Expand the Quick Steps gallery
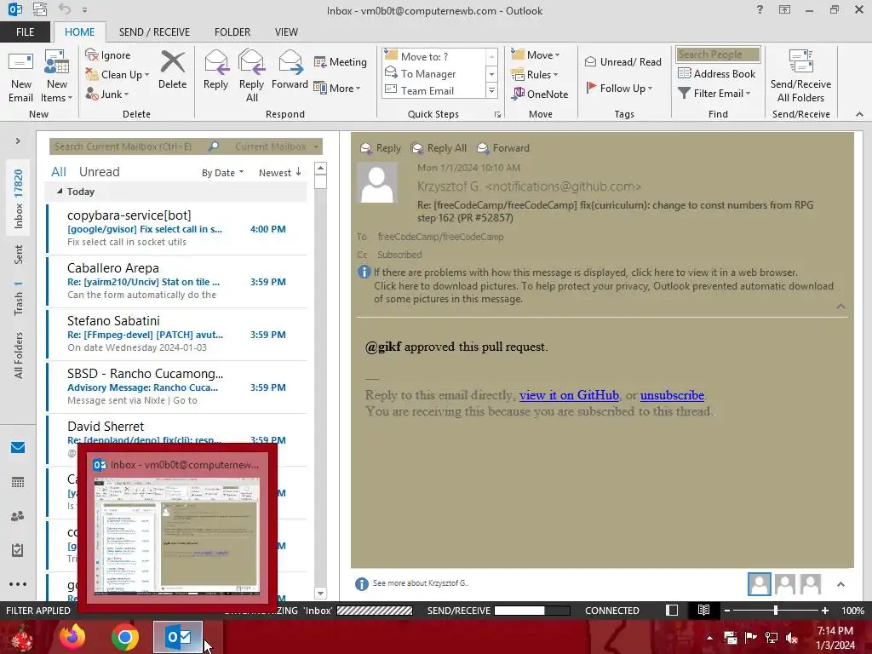This screenshot has width=872, height=654. (x=491, y=90)
